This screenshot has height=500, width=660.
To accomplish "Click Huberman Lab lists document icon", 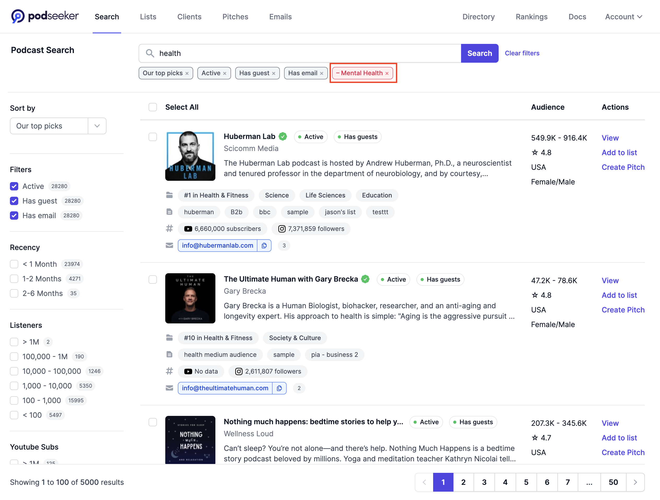I will [169, 212].
